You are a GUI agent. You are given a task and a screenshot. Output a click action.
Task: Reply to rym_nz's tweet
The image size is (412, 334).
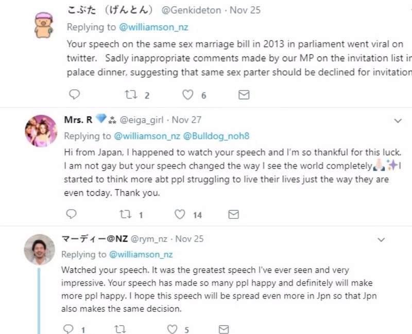click(69, 329)
